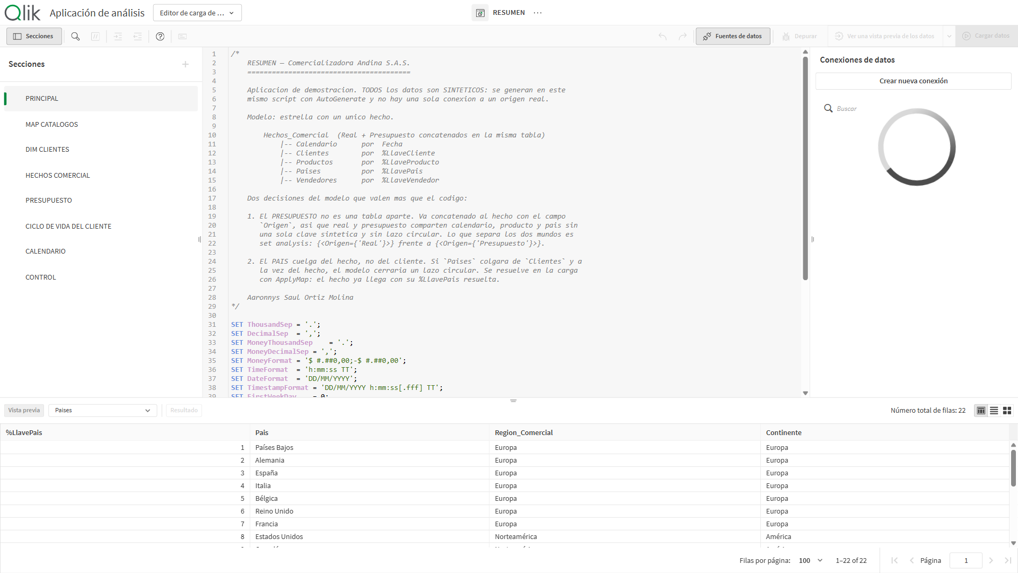
Task: Click the Estados Unidos cell
Action: (x=369, y=536)
